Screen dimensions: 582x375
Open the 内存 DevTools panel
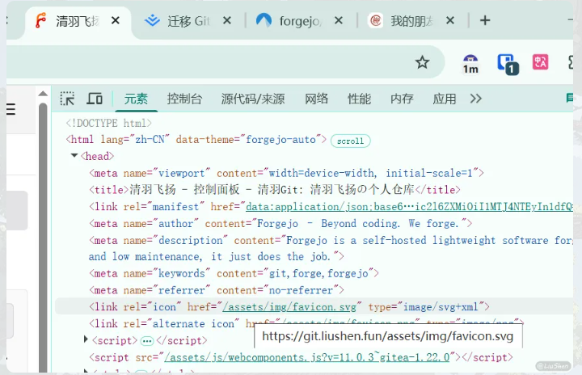point(402,99)
